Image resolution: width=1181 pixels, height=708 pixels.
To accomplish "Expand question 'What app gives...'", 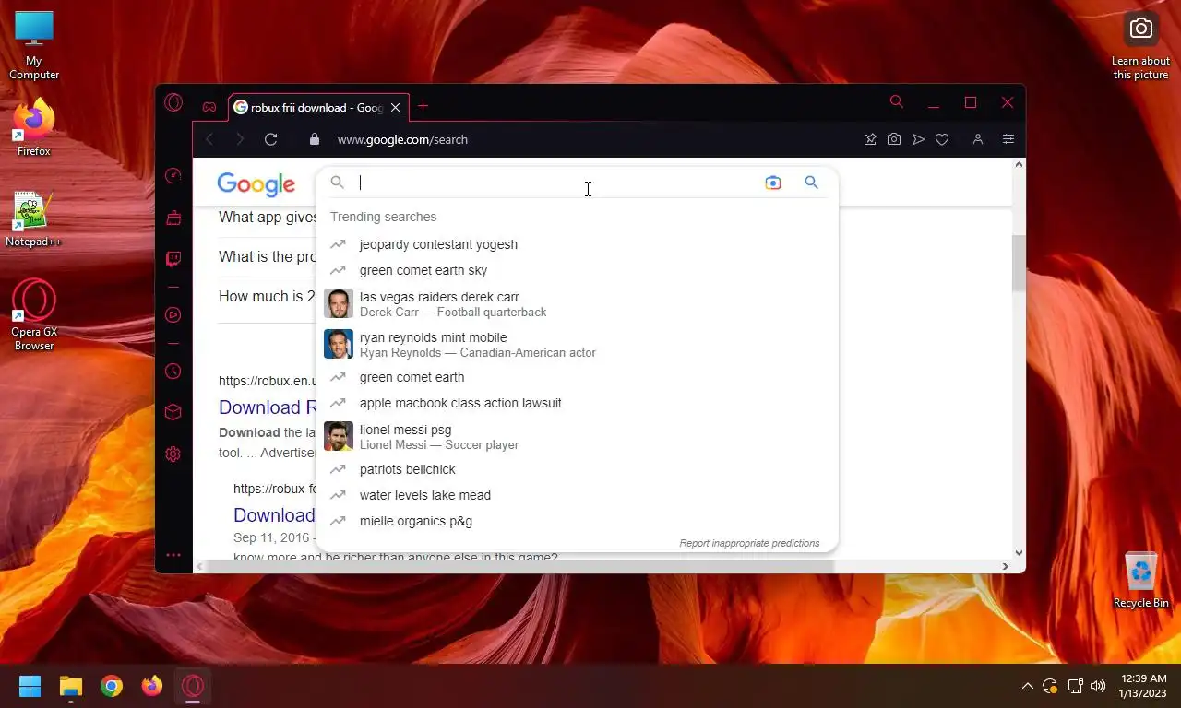I will click(268, 218).
